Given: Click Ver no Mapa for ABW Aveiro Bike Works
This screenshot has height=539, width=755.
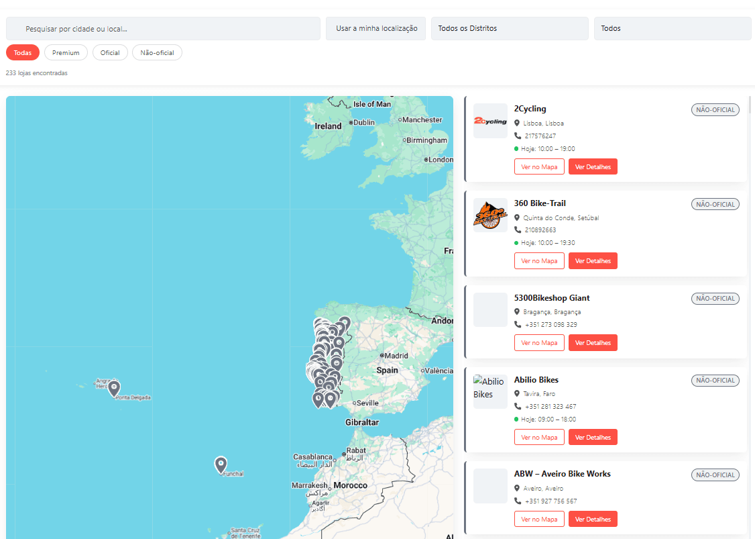Looking at the screenshot, I should point(539,520).
